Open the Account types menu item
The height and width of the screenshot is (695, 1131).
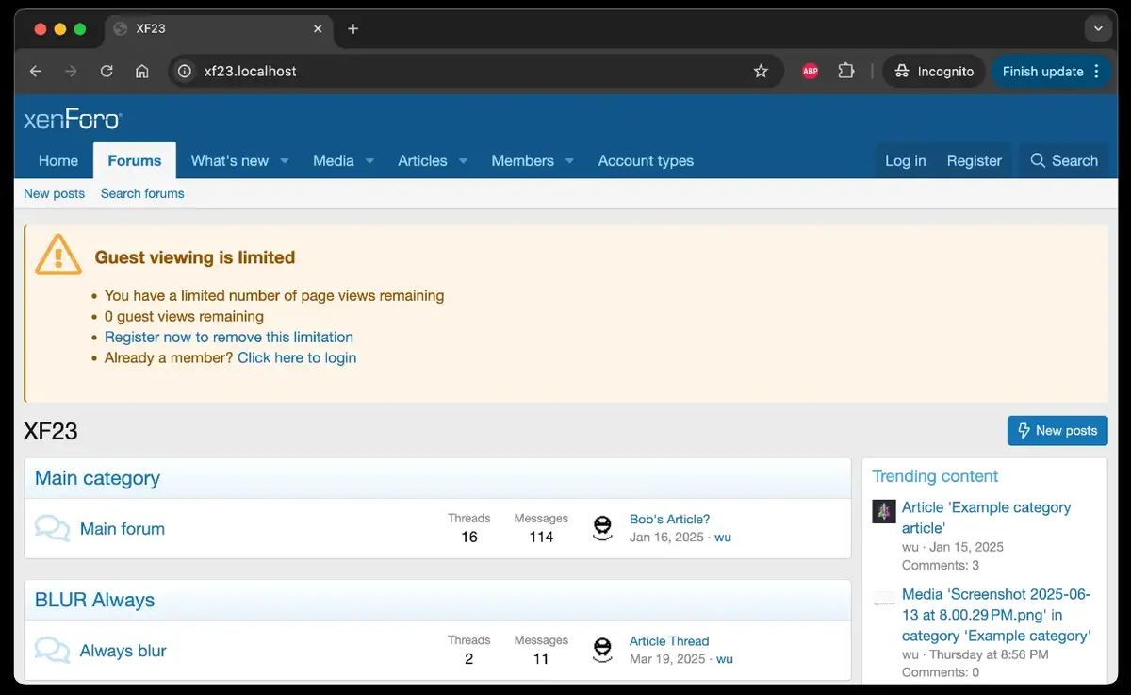pos(646,161)
